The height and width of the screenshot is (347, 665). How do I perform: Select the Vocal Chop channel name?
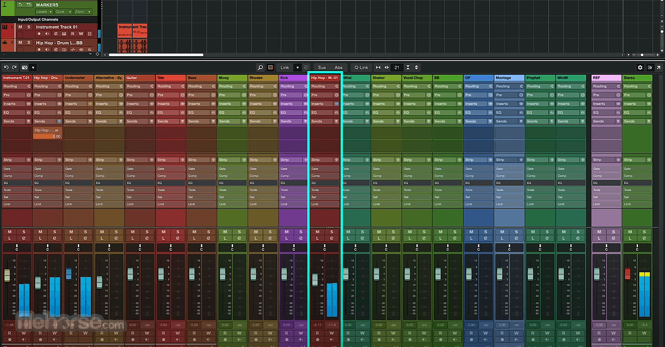(x=417, y=78)
